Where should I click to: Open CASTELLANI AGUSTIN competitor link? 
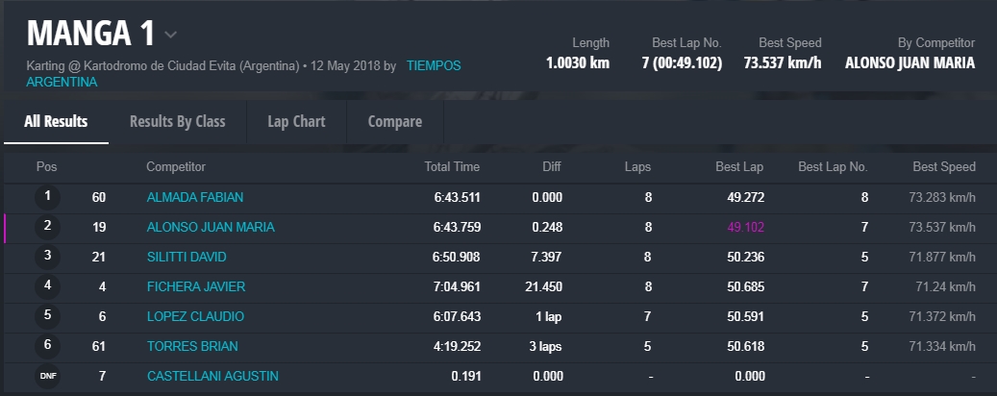tap(212, 376)
